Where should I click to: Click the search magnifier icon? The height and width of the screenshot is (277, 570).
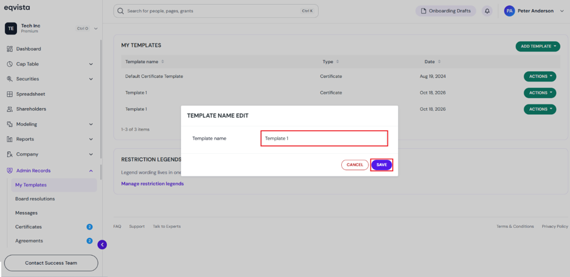tap(121, 11)
